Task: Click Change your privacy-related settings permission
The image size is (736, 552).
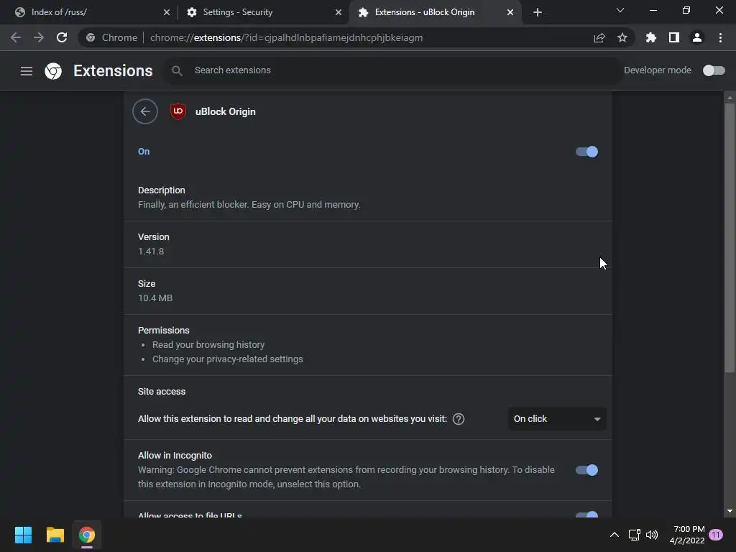Action: [x=228, y=359]
